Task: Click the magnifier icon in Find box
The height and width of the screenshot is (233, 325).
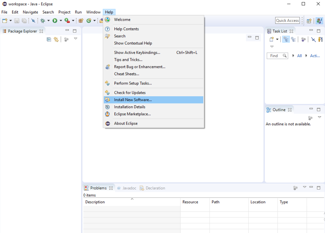Action: click(285, 56)
